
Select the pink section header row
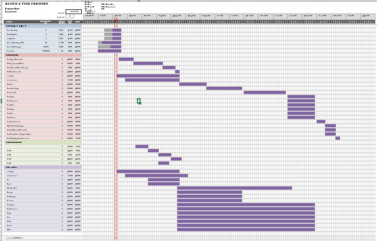pyautogui.click(x=43, y=55)
